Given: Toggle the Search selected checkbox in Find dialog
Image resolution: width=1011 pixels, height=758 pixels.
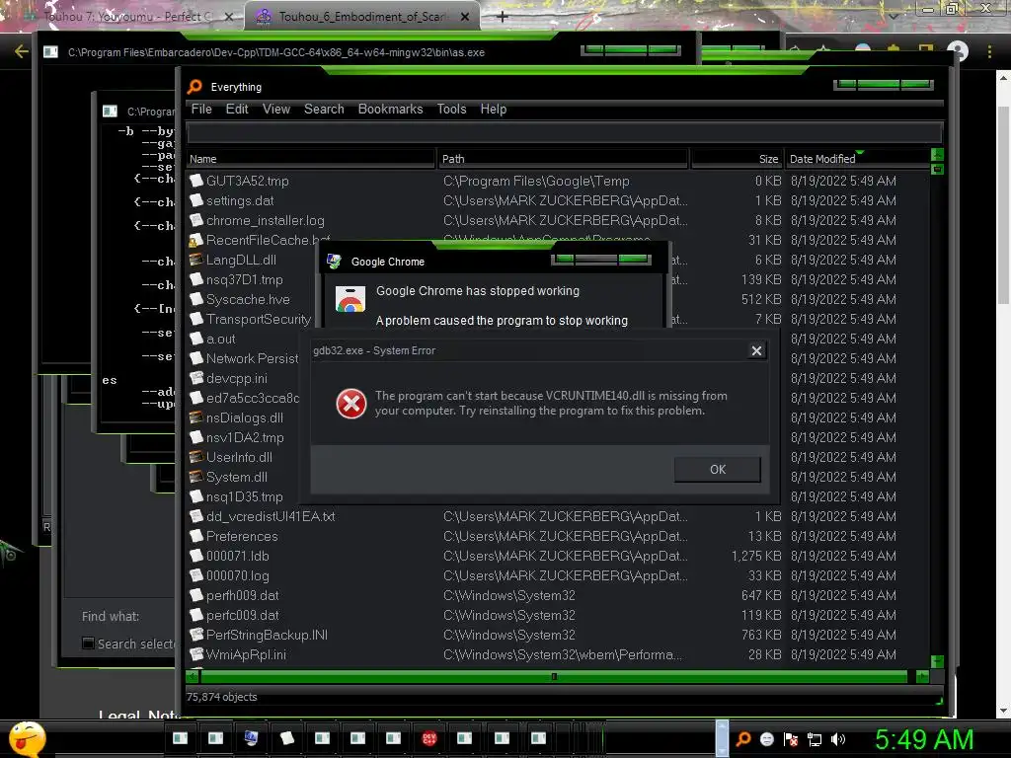Looking at the screenshot, I should click(x=88, y=644).
